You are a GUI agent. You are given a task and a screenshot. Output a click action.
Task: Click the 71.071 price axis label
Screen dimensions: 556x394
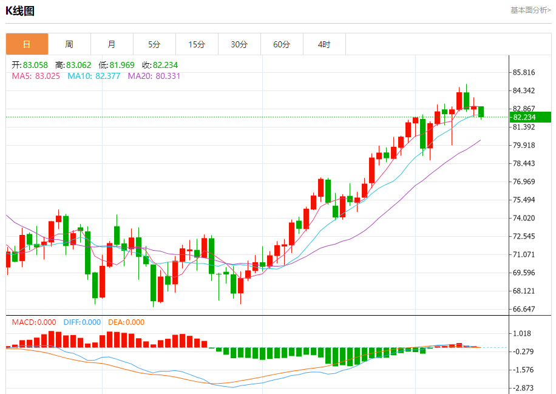[524, 254]
